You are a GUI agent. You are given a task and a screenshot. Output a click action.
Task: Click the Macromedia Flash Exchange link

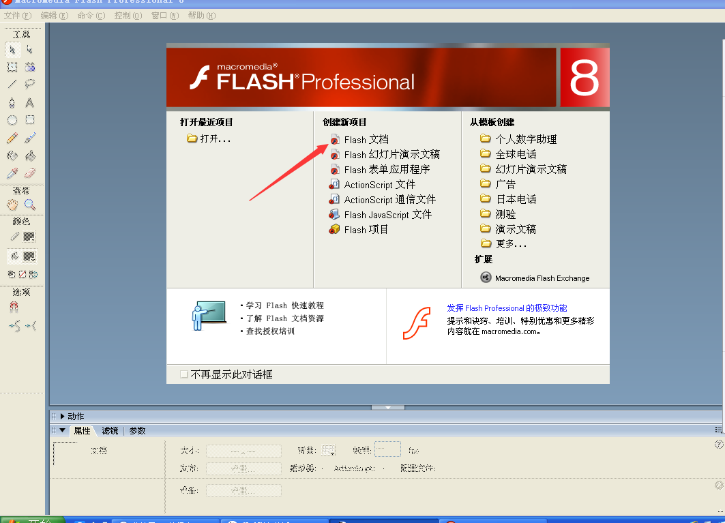click(x=542, y=278)
